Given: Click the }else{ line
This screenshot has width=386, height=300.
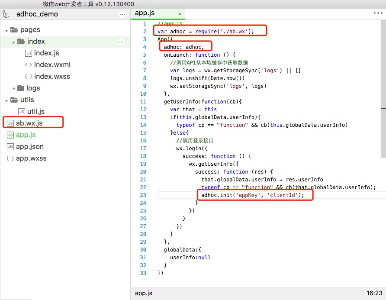Looking at the screenshot, I should pos(179,133).
